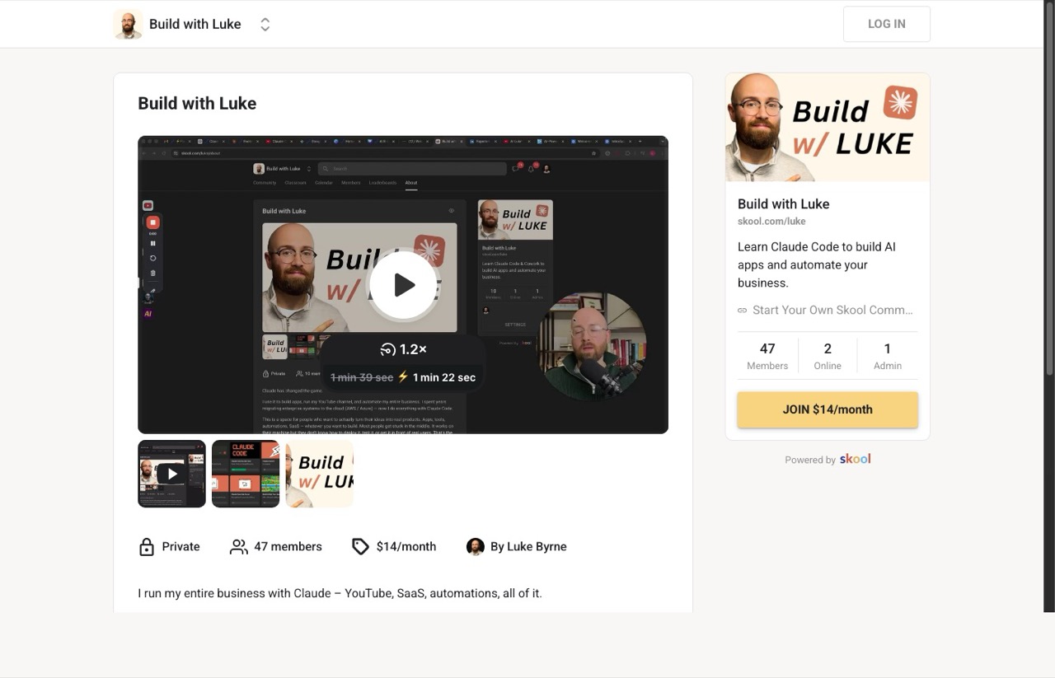
Task: Click the 47 Members stat
Action: pos(767,356)
